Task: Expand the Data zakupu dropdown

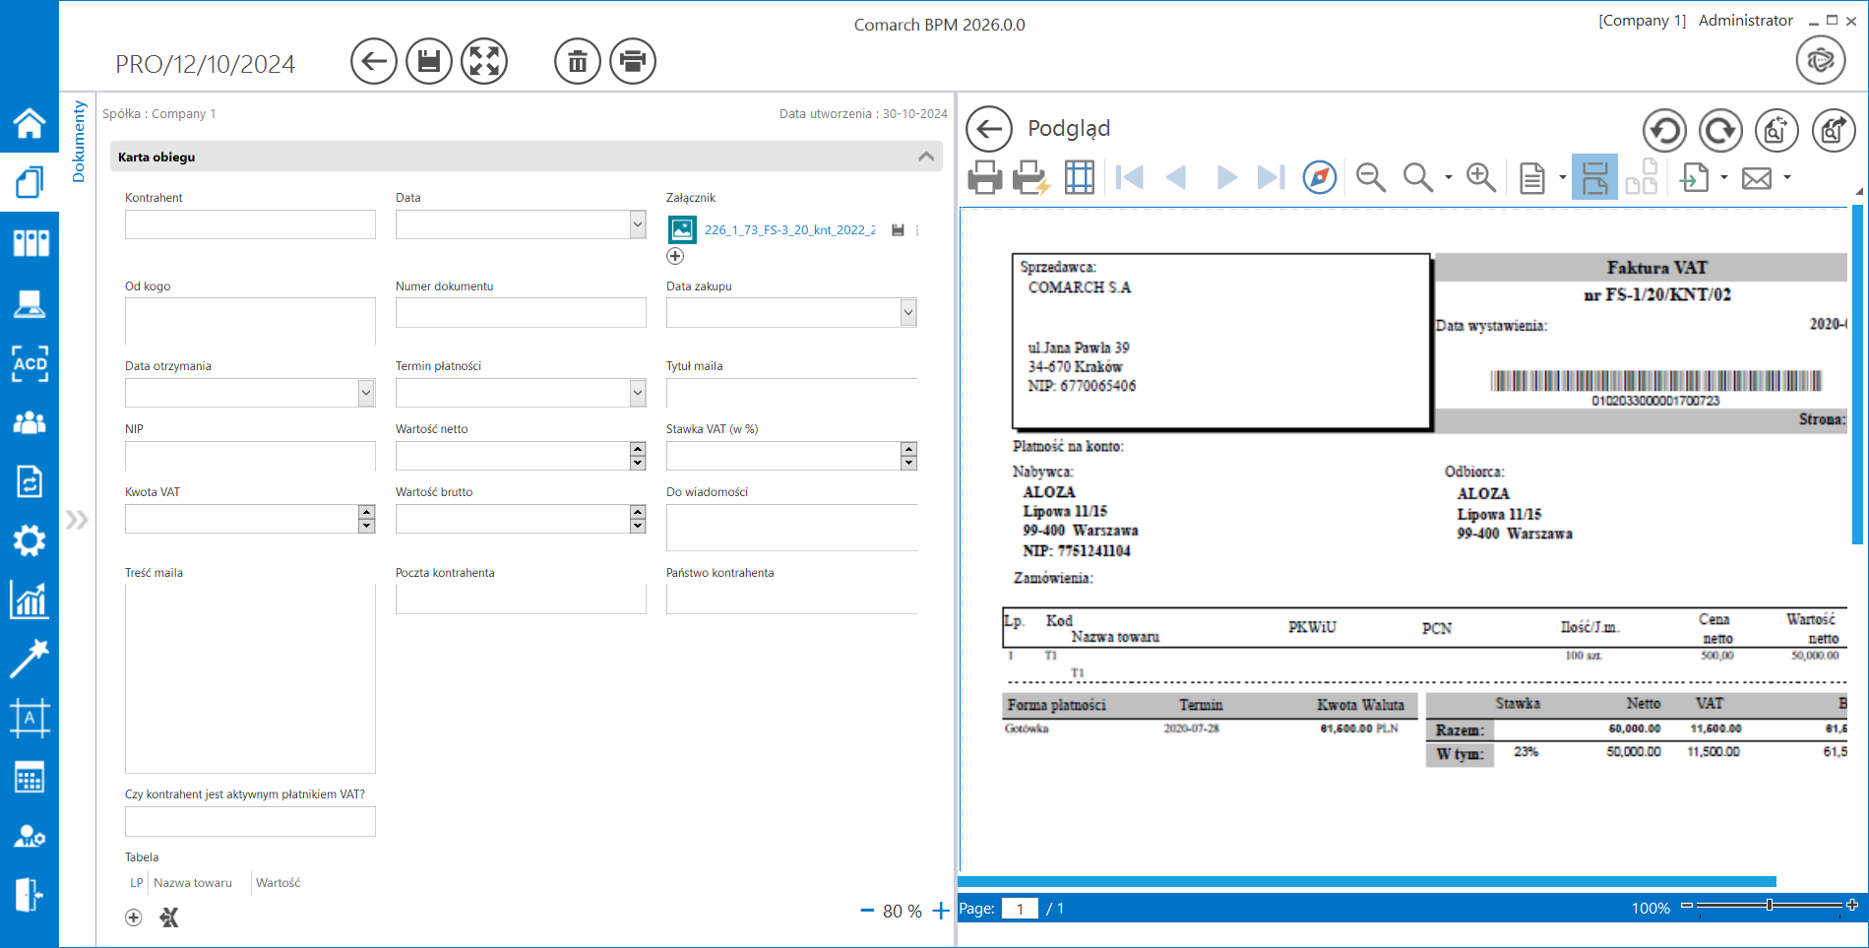Action: tap(908, 313)
